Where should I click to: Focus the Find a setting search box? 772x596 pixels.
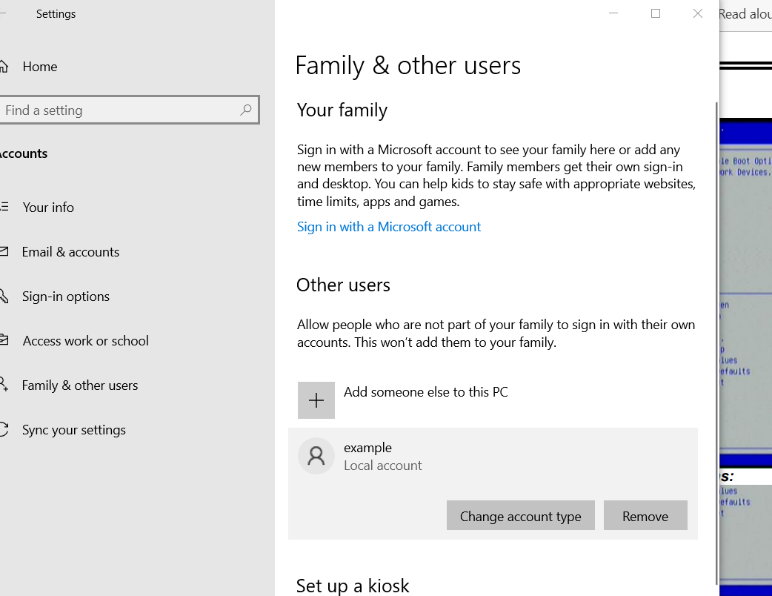[x=129, y=110]
